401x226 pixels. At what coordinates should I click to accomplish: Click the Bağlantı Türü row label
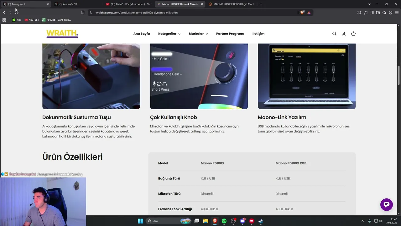[169, 179]
